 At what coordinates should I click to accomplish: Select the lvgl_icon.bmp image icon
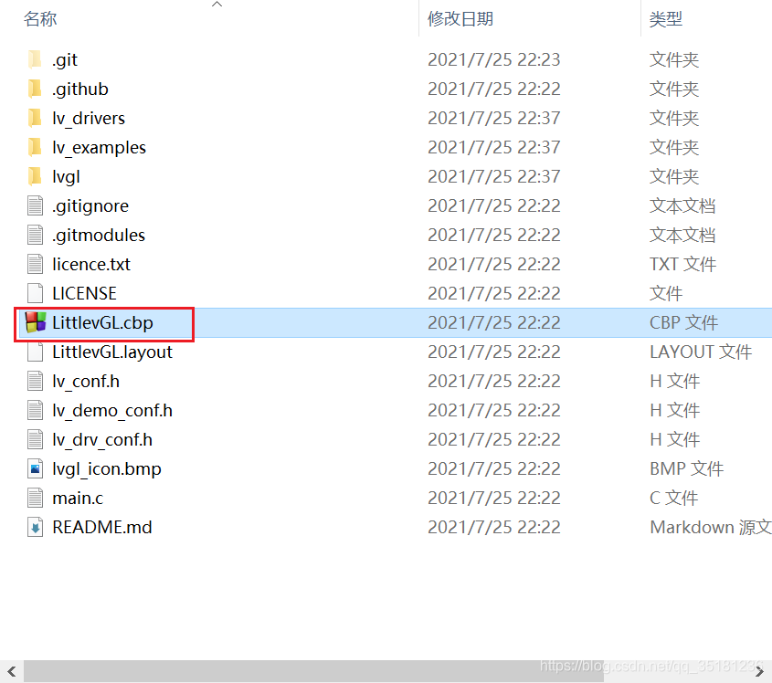tap(35, 468)
